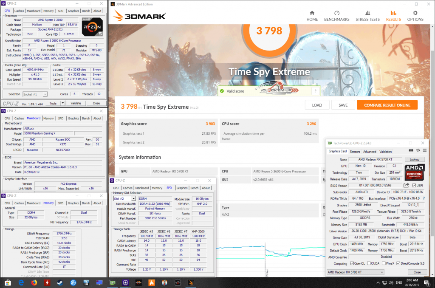Toggle the OpenCL checkbox in GPU-Z

coord(353,263)
